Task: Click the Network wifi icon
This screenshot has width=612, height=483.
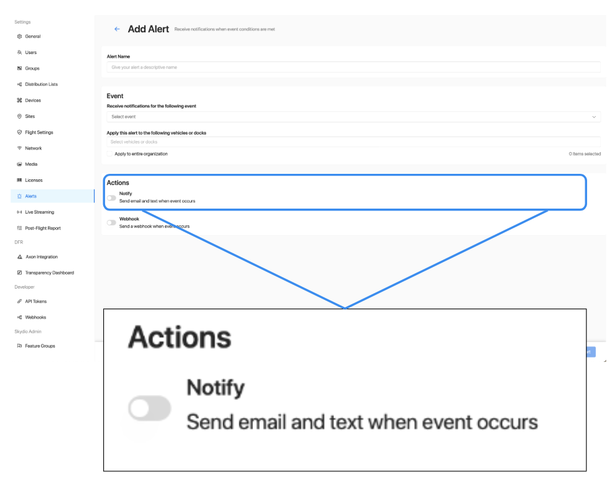Action: [19, 148]
